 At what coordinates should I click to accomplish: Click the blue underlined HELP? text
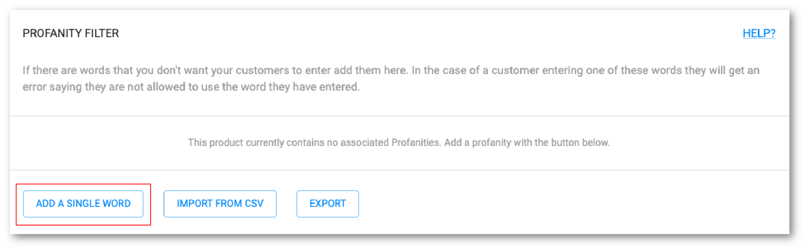(x=759, y=33)
